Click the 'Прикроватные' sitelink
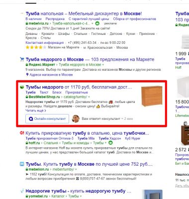The image size is (189, 199). pyautogui.click(x=77, y=92)
